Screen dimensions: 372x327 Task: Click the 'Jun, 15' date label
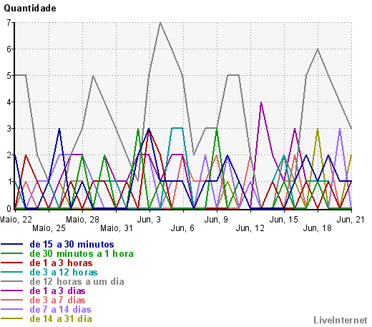point(284,220)
